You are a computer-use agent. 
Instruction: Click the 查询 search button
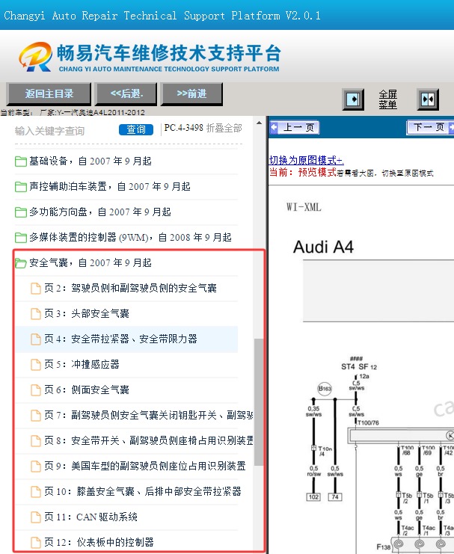[x=136, y=129]
